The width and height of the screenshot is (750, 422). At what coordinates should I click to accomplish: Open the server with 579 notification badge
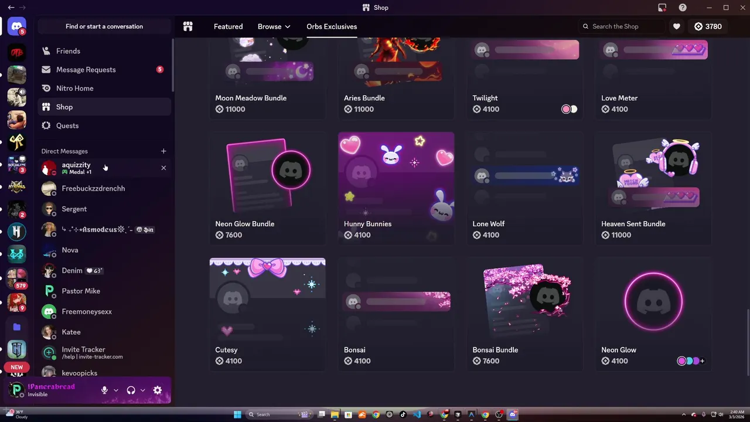(17, 278)
